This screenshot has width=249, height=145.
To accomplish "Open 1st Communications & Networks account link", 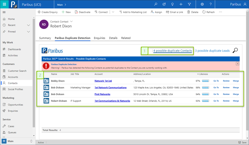I will [x=112, y=101].
